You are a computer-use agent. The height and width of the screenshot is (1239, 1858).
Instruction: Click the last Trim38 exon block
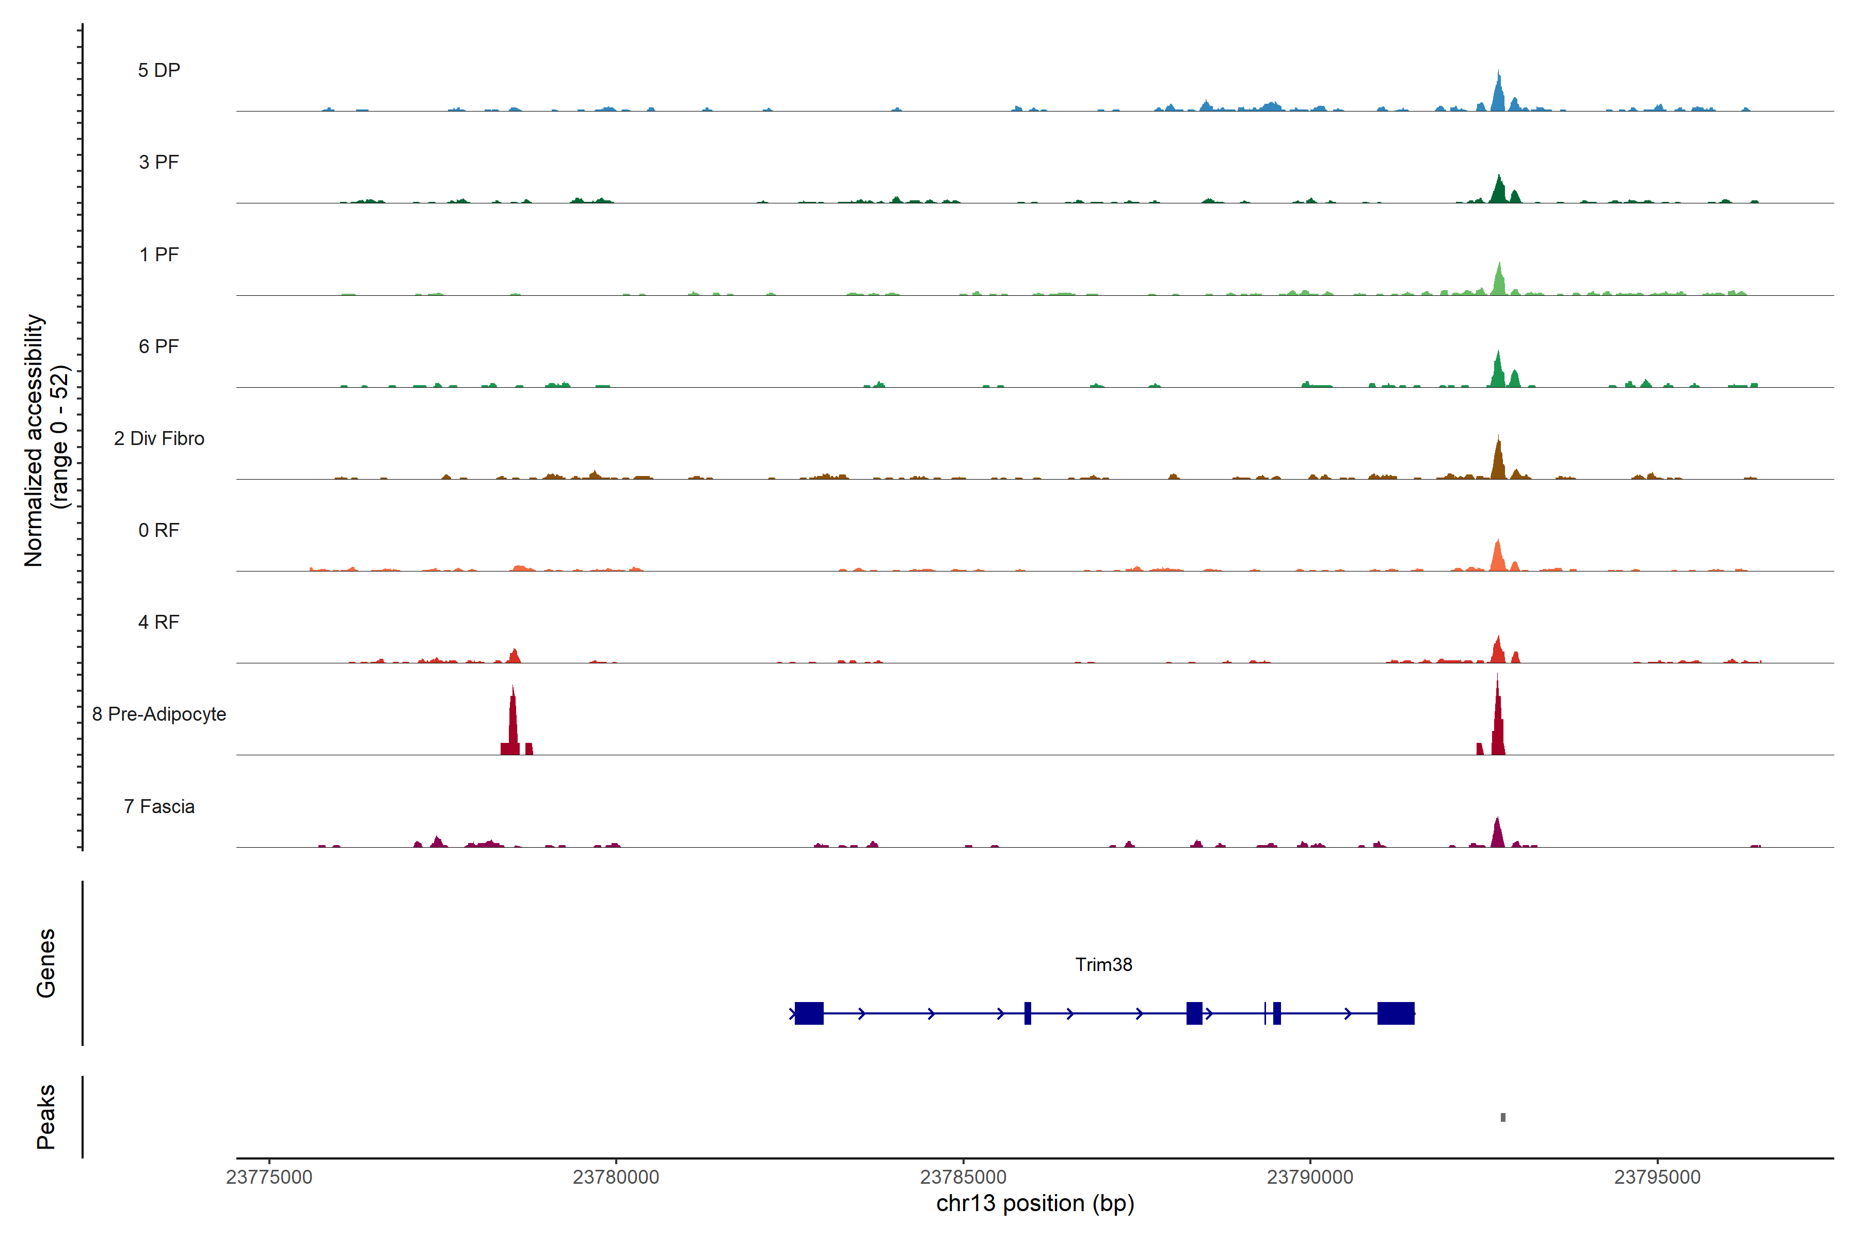tap(1396, 1013)
